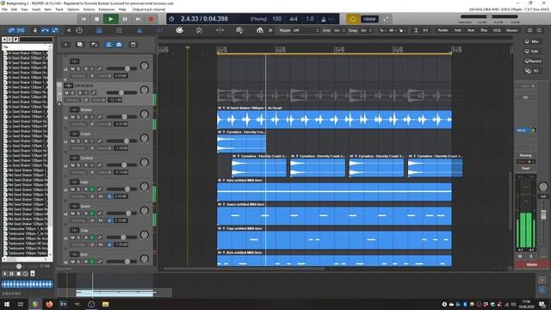Click Media Explorer preview play icon
551x310 pixels.
(5, 274)
